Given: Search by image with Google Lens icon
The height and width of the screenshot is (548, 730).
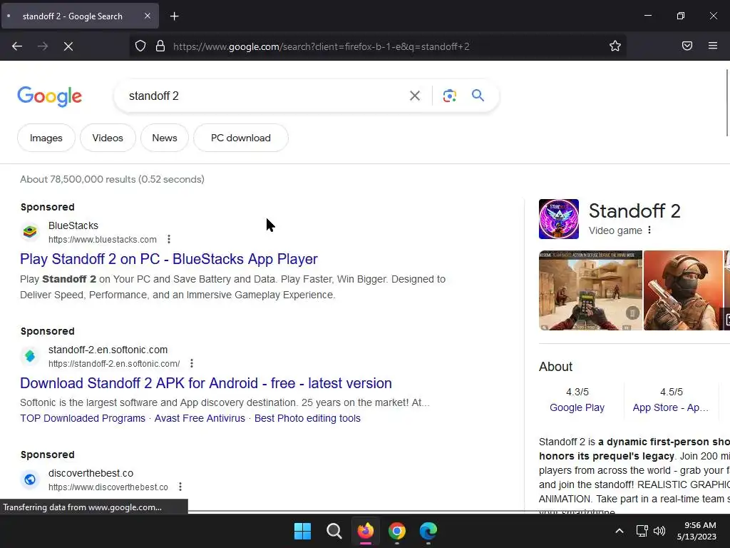Looking at the screenshot, I should [x=449, y=96].
